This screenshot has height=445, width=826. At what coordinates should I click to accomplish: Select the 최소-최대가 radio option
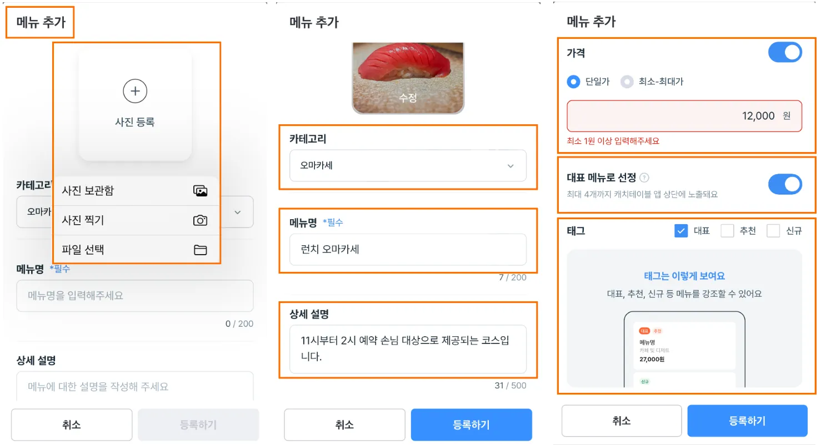click(627, 82)
